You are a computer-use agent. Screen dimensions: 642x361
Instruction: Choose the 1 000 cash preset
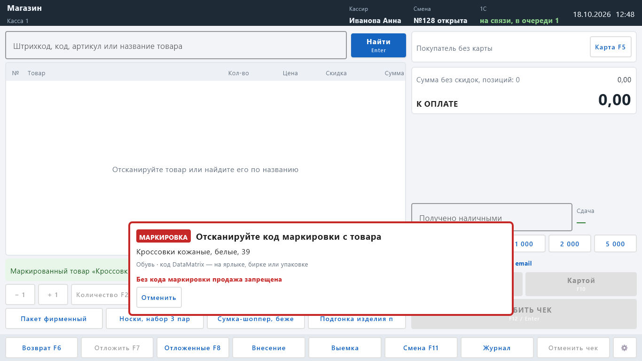click(528, 244)
